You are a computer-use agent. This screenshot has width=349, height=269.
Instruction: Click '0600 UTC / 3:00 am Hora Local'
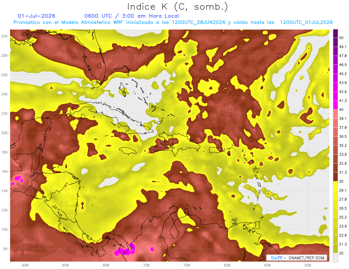coord(131,16)
